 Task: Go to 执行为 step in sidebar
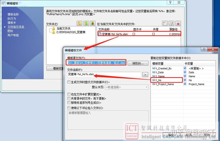pyautogui.click(x=12, y=18)
